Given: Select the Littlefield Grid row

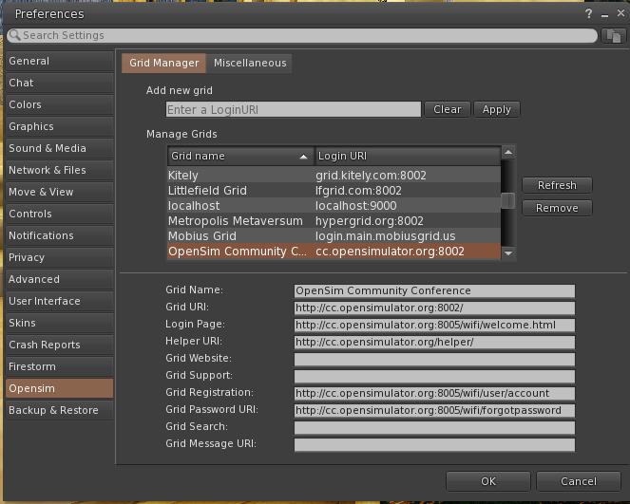Looking at the screenshot, I should (334, 191).
